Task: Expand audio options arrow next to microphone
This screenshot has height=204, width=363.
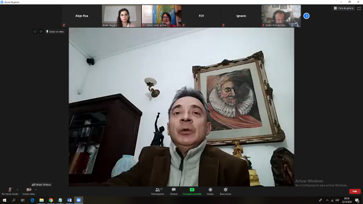Action: (x=18, y=190)
